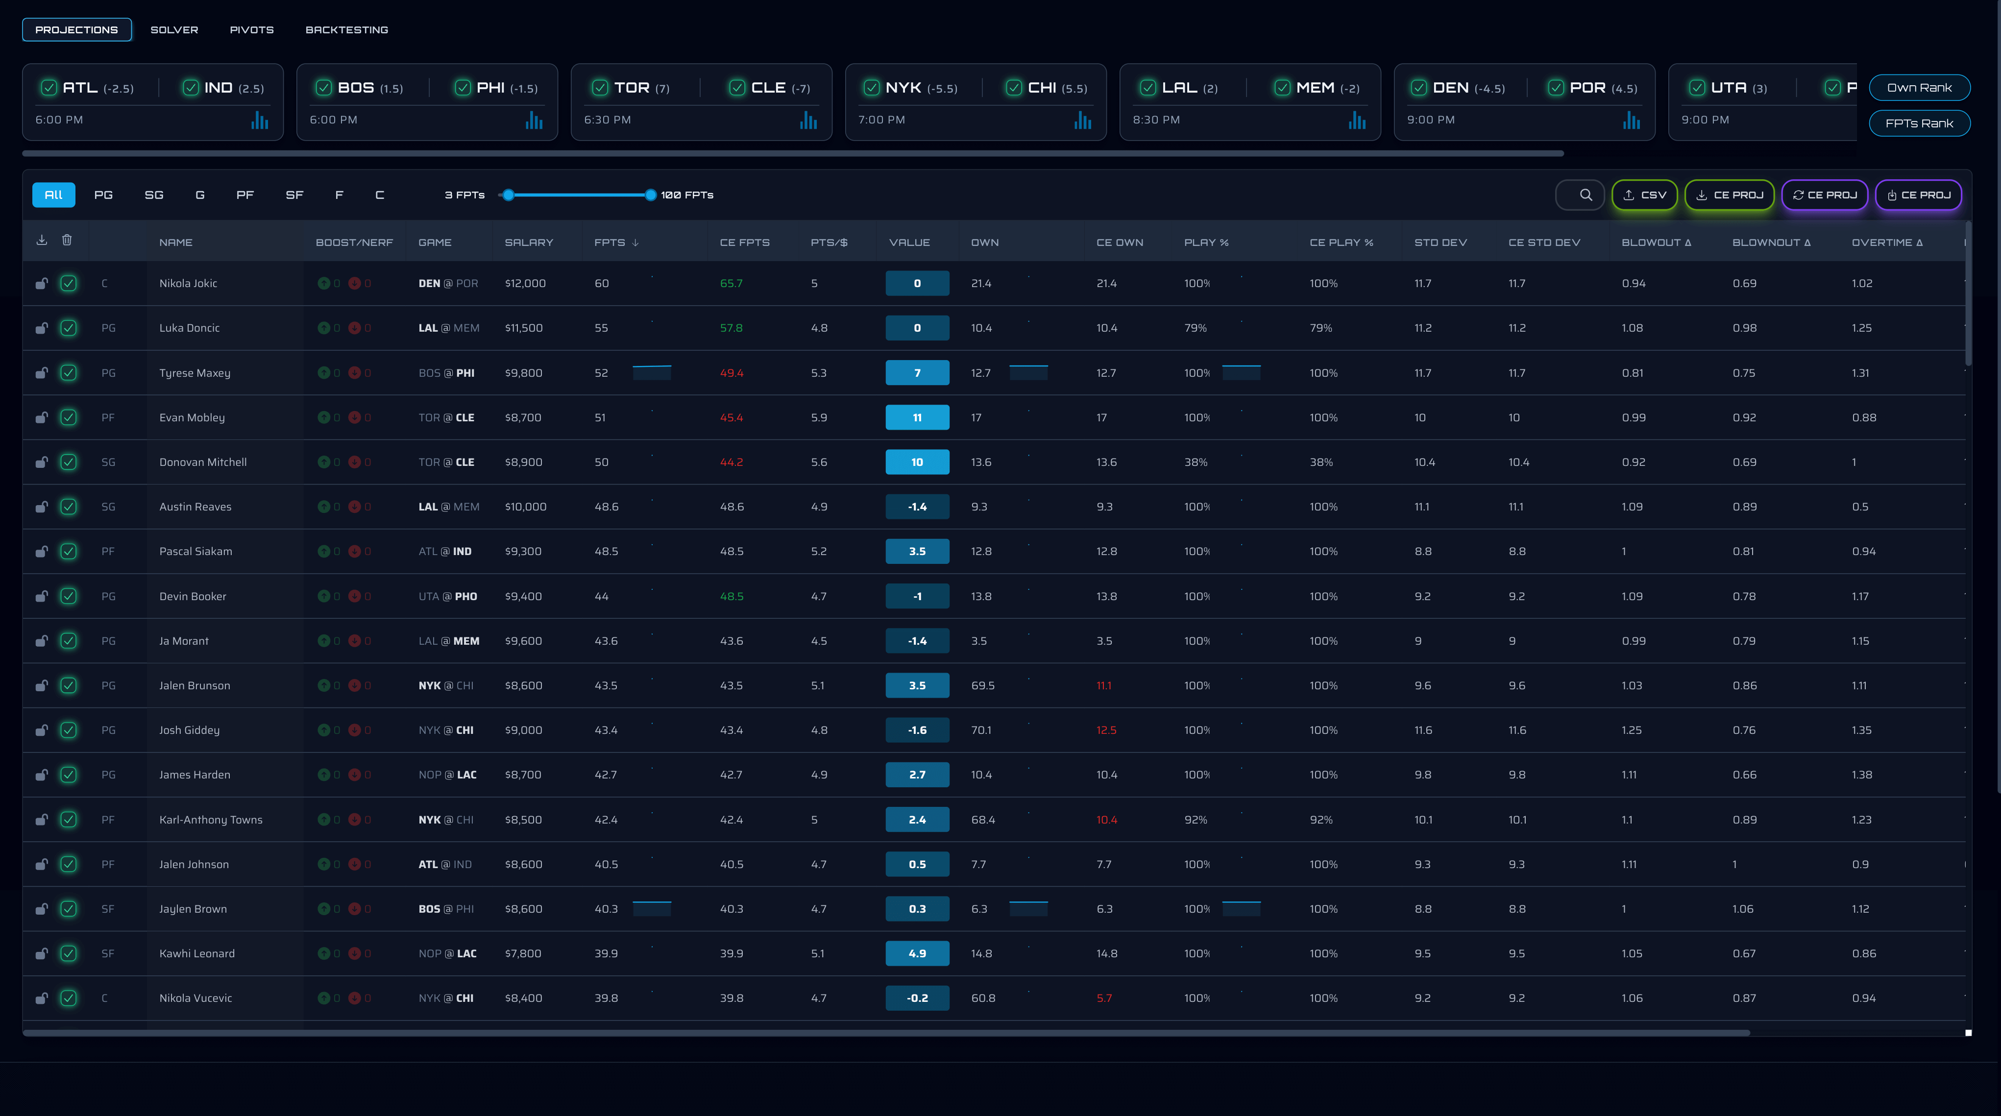Uncheck the BOS team checkbox

pyautogui.click(x=324, y=88)
